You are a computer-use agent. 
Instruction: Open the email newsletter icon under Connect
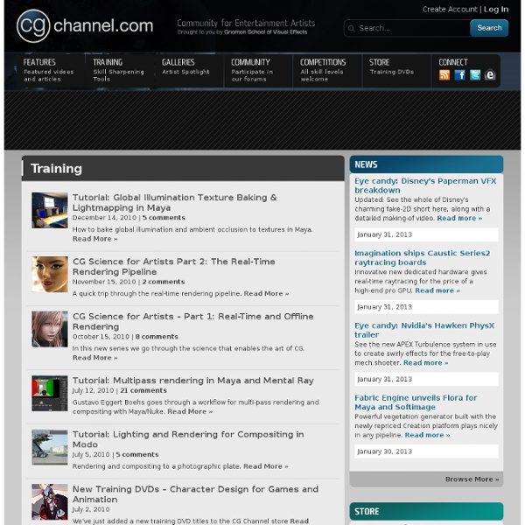tap(490, 75)
